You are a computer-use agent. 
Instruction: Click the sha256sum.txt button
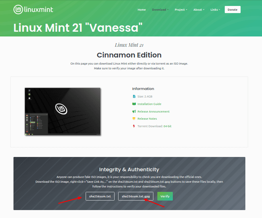click(x=100, y=196)
